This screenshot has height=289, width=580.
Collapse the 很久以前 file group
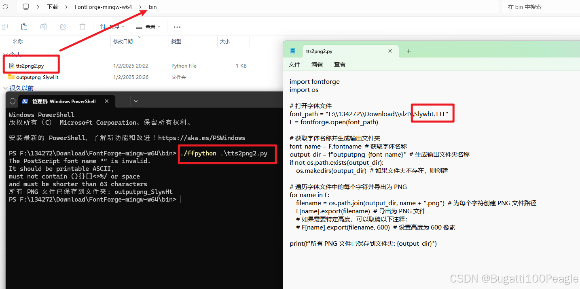pos(5,88)
